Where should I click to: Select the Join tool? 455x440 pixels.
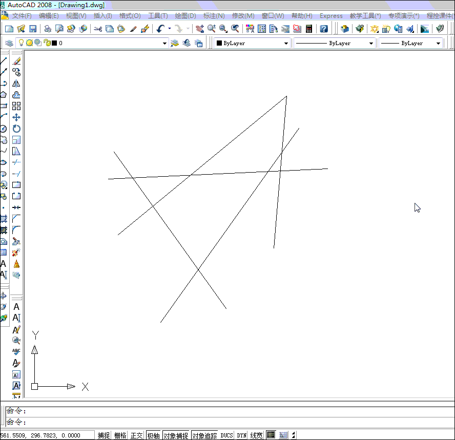[x=16, y=207]
